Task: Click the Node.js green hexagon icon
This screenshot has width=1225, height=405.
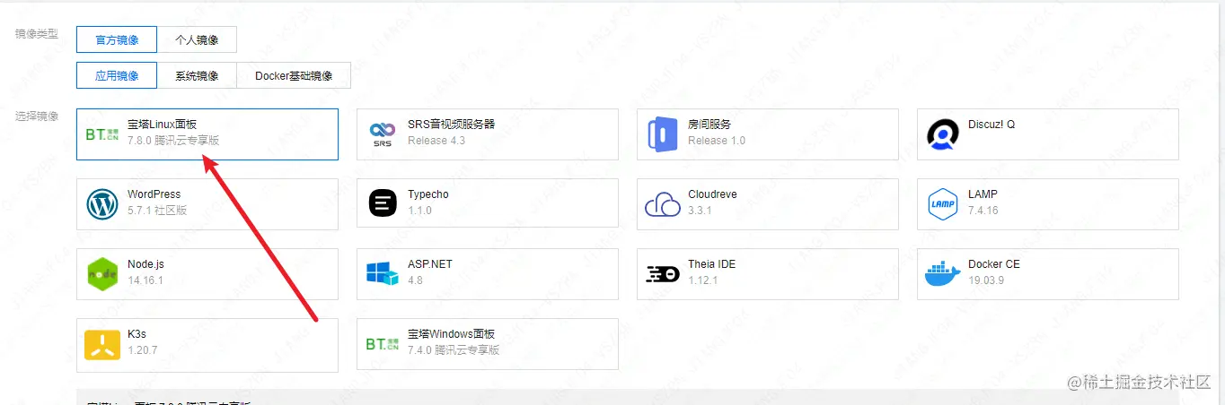Action: pos(102,274)
